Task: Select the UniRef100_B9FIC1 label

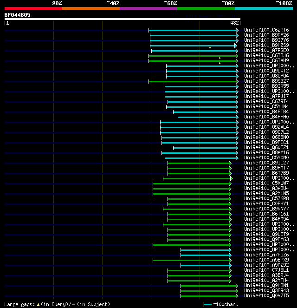Action: (x=266, y=142)
